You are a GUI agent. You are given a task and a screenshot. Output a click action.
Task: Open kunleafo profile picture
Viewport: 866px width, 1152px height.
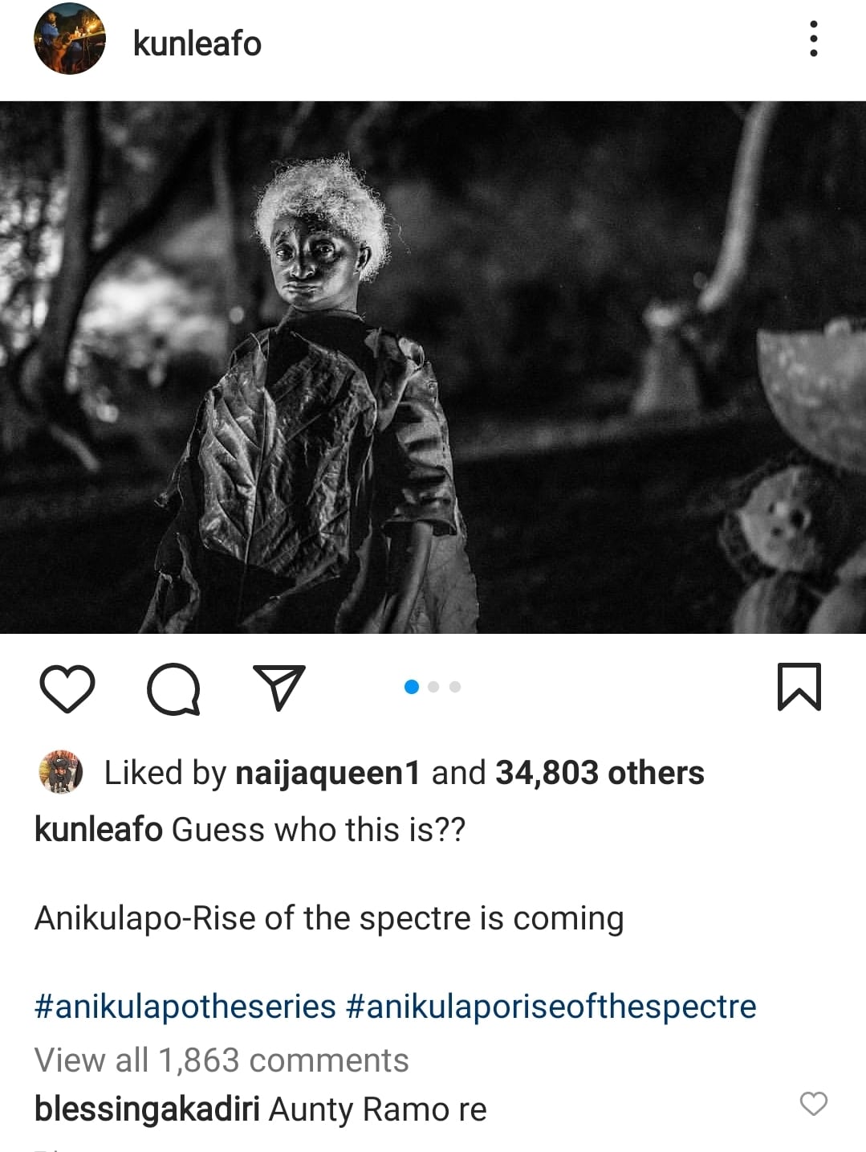click(70, 39)
